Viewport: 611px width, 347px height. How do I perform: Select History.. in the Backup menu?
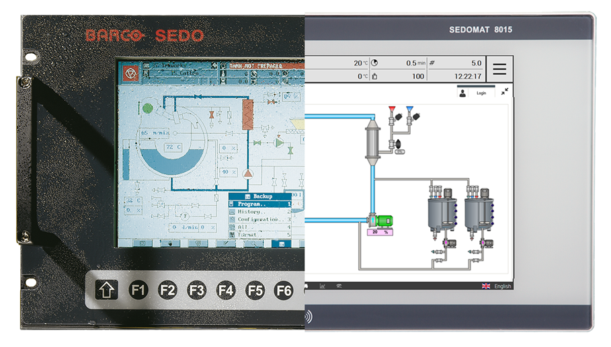click(x=260, y=212)
